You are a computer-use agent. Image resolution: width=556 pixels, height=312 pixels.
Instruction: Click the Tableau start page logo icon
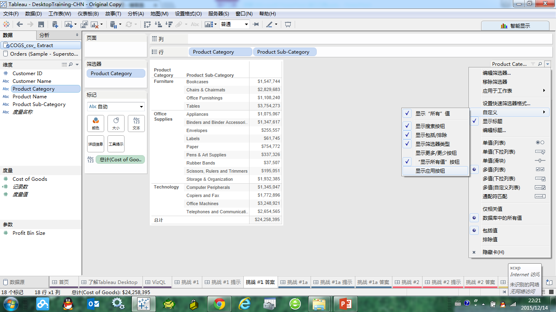(x=7, y=24)
